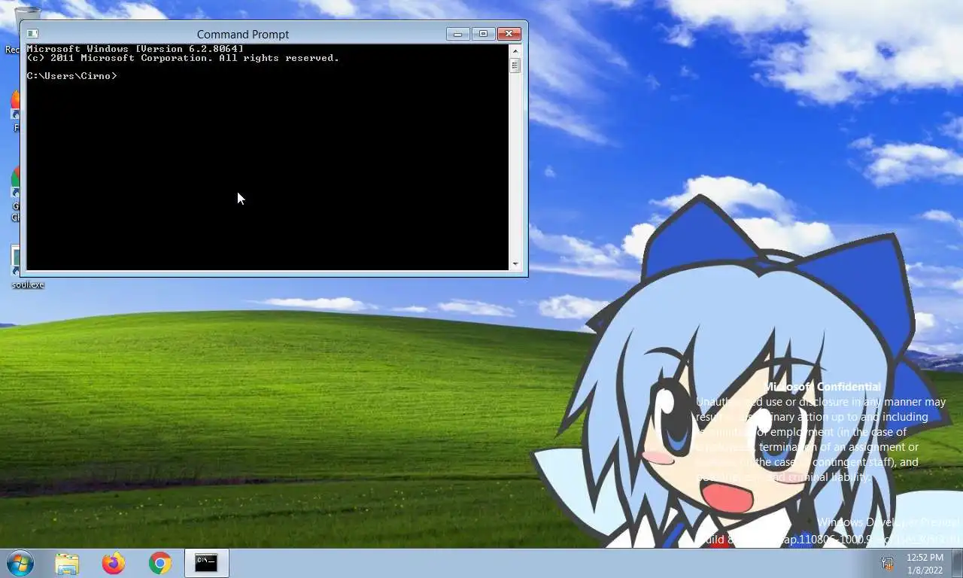Open File Explorer from the taskbar
This screenshot has width=963, height=578.
click(x=67, y=563)
